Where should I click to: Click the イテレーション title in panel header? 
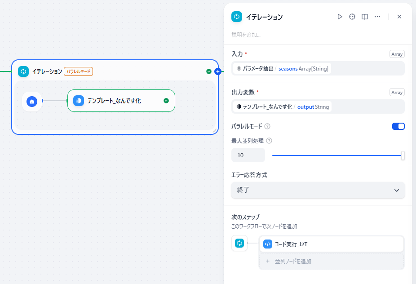pos(264,17)
